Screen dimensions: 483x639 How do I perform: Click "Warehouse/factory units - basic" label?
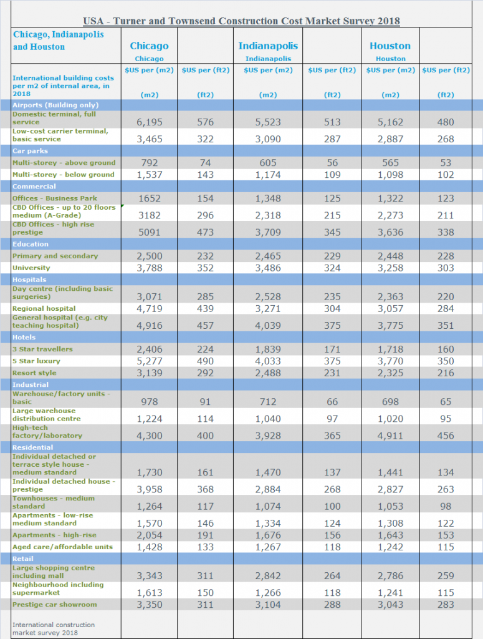(61, 398)
